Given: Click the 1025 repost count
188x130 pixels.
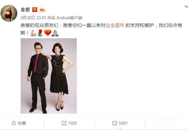Looking at the screenshot, I should 73,123.
